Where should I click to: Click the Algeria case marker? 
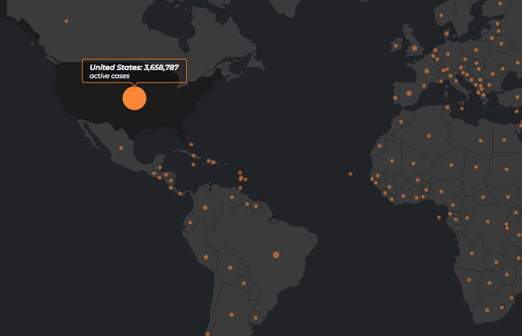click(429, 136)
